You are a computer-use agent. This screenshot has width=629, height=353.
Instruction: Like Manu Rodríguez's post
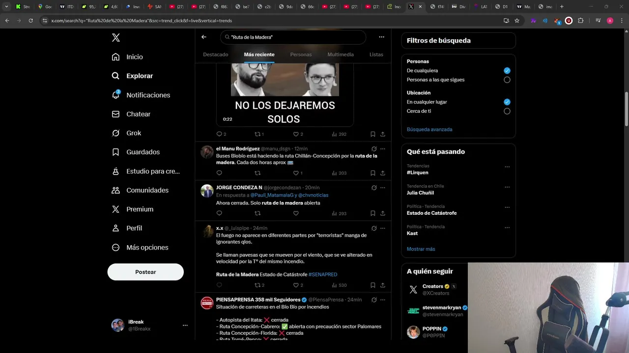pyautogui.click(x=298, y=173)
